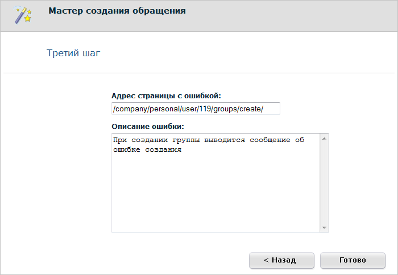Screen dimensions: 398x275
Task: Focus the error page address input field
Action: pos(196,109)
